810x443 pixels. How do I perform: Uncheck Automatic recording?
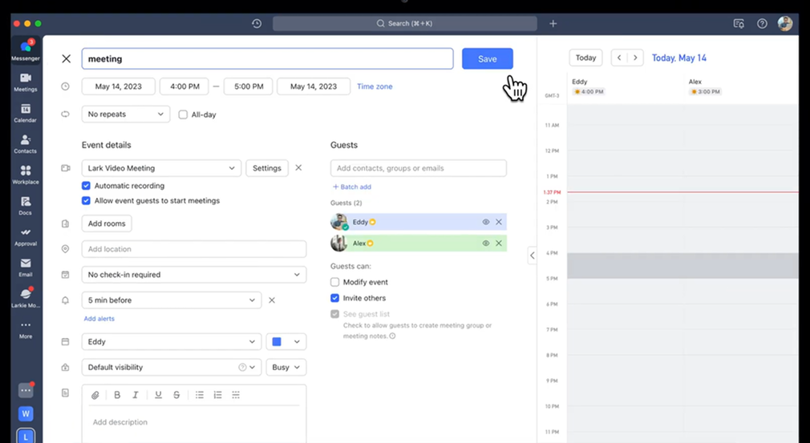pyautogui.click(x=87, y=186)
